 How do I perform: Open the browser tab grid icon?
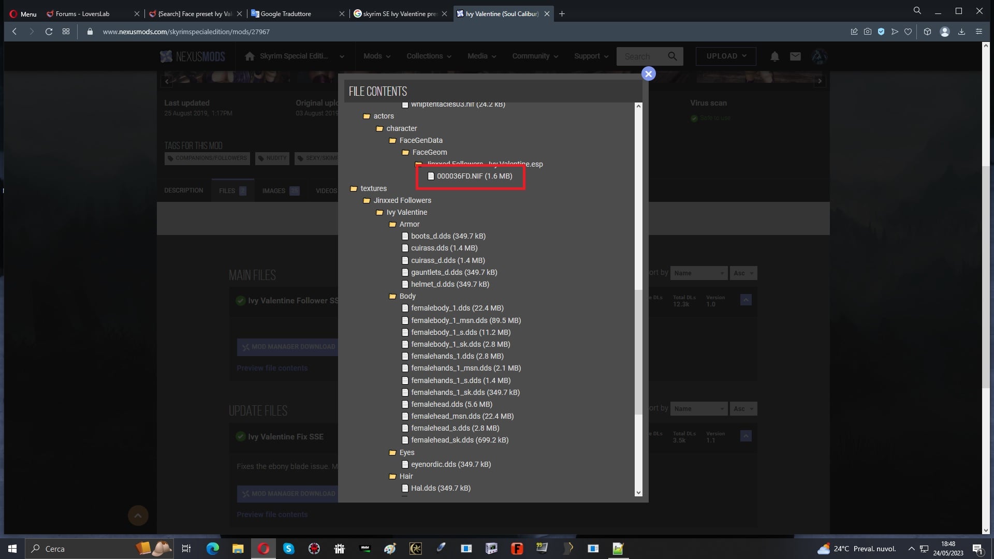click(x=66, y=32)
